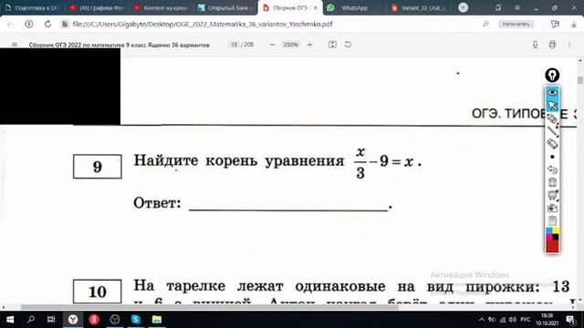Open the multicolor palette swatch

click(x=552, y=234)
